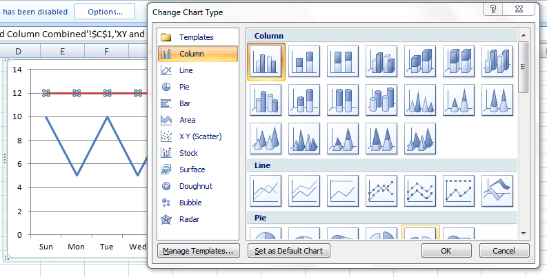The image size is (547, 277).
Task: Confirm with the OK button
Action: (446, 251)
